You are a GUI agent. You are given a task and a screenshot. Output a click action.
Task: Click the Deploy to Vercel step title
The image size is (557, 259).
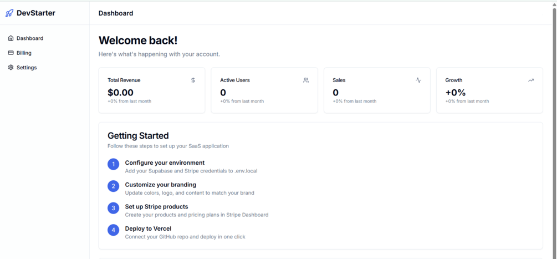click(148, 228)
